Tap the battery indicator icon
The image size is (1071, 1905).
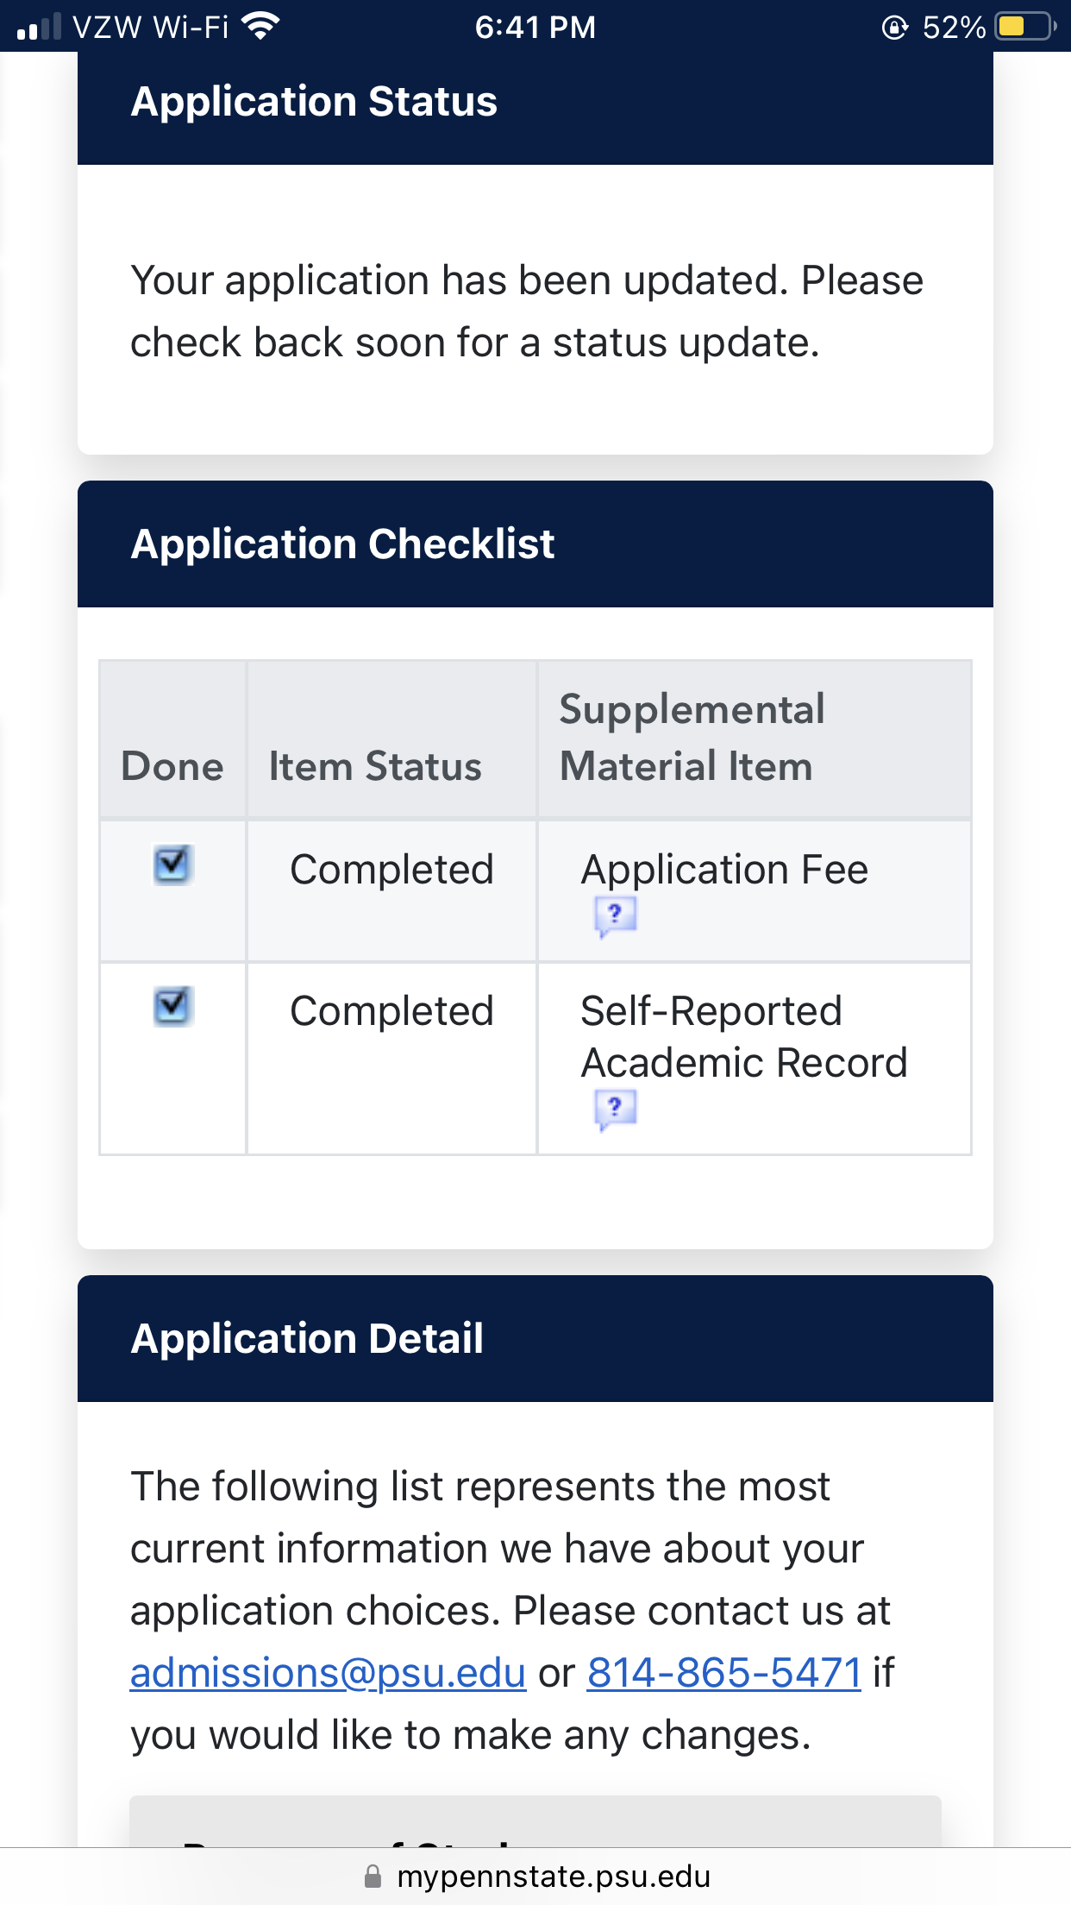(x=1025, y=27)
